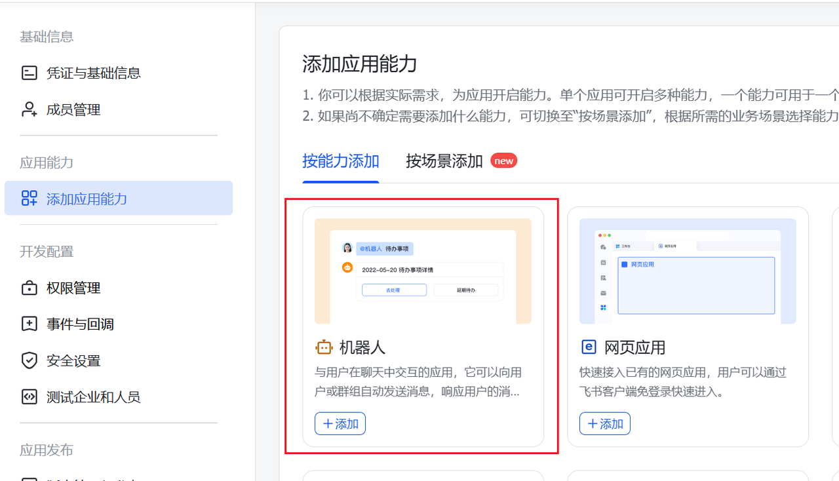Click the 基础信息 section label
The width and height of the screenshot is (839, 481).
(x=47, y=37)
